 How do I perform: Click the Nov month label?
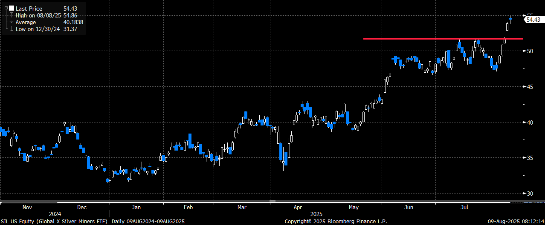[x=27, y=208]
